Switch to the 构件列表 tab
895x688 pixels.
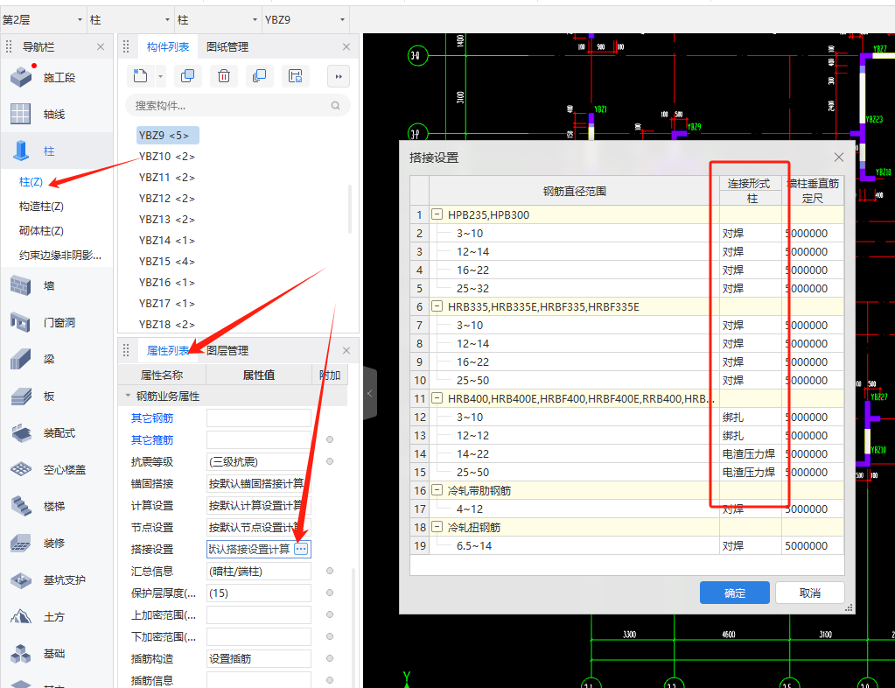pyautogui.click(x=167, y=46)
